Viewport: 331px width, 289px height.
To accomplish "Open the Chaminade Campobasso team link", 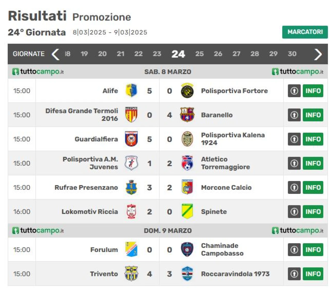I will click(x=222, y=249).
